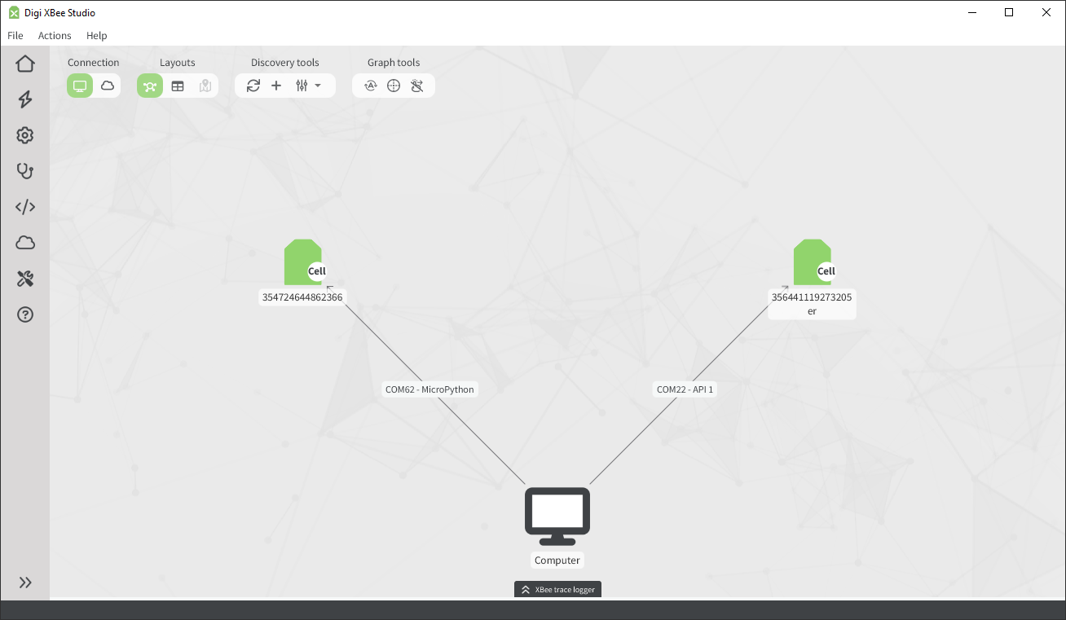Screen dimensions: 1066x620
Task: Open the Home dashboard sidebar icon
Action: click(25, 64)
